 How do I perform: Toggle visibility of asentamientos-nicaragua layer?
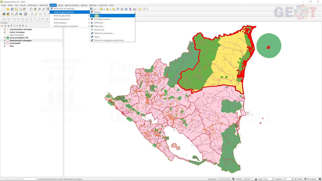[5, 29]
